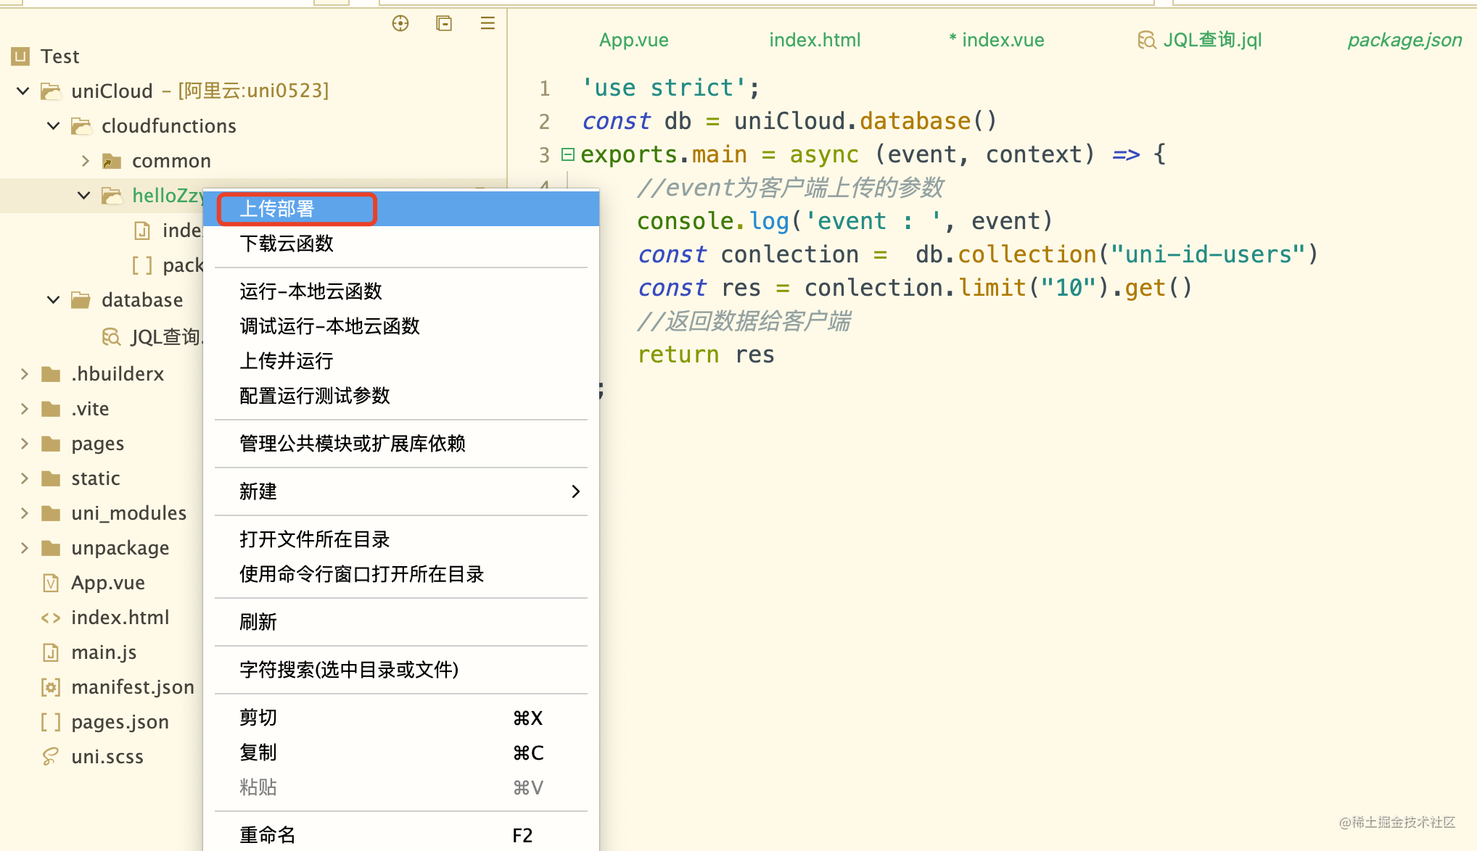Click the 'return res' line in editor
This screenshot has height=851, width=1477.
coord(706,354)
